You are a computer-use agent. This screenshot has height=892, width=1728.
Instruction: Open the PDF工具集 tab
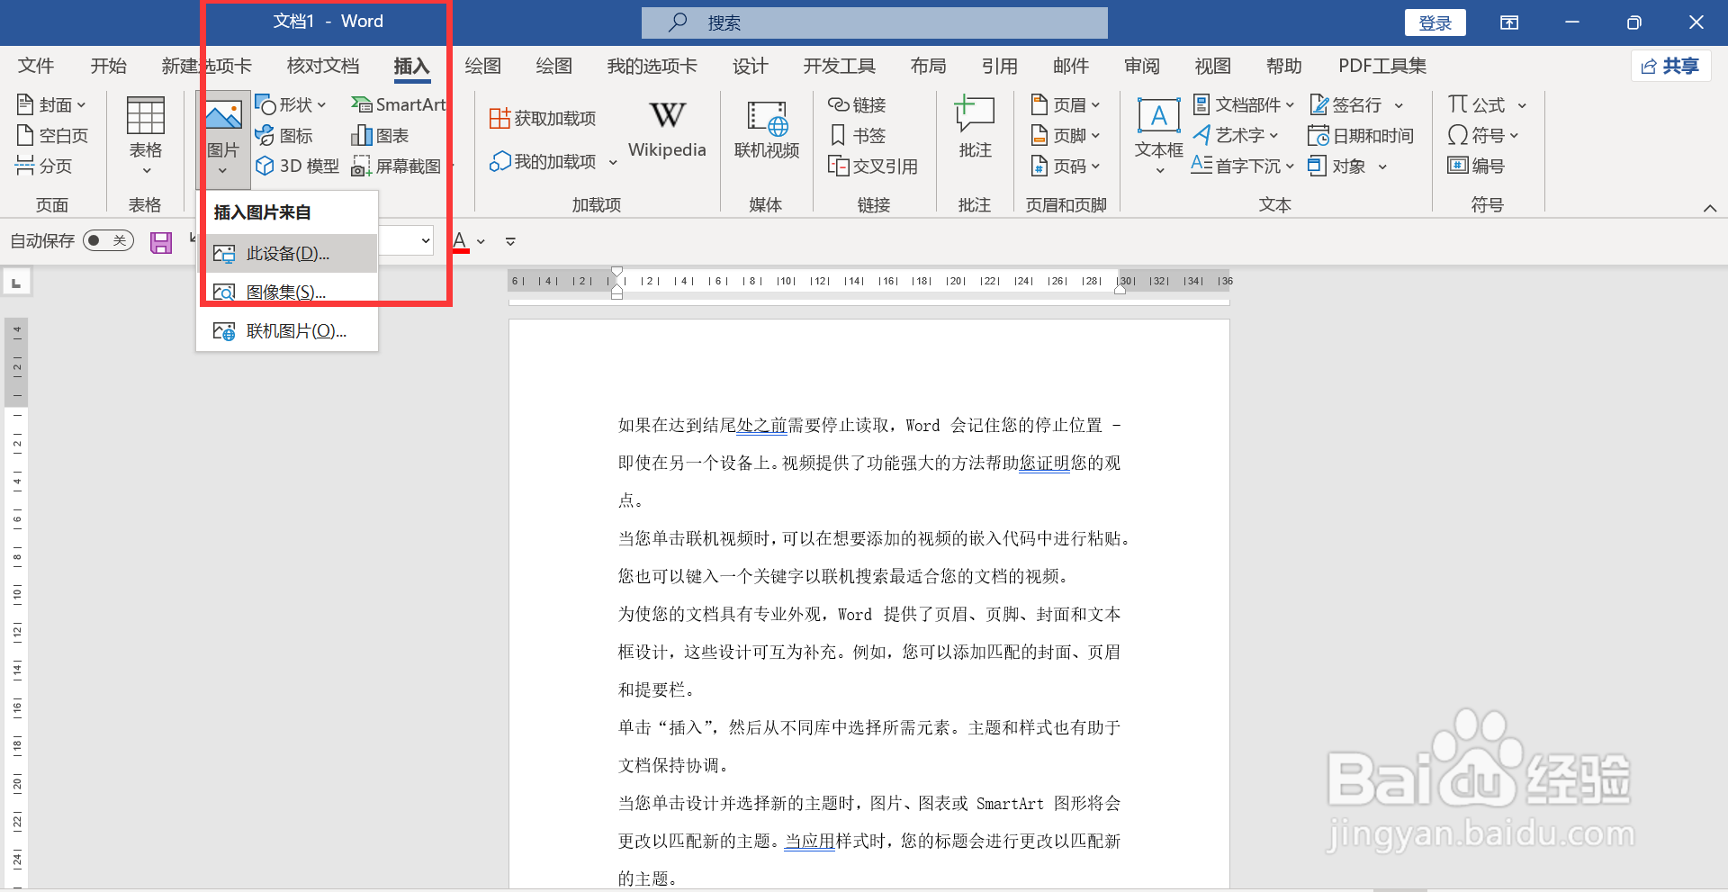point(1382,67)
